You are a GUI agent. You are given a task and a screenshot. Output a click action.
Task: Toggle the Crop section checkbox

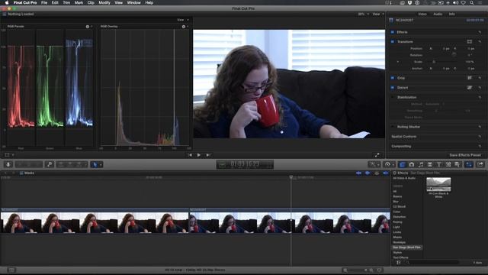393,78
